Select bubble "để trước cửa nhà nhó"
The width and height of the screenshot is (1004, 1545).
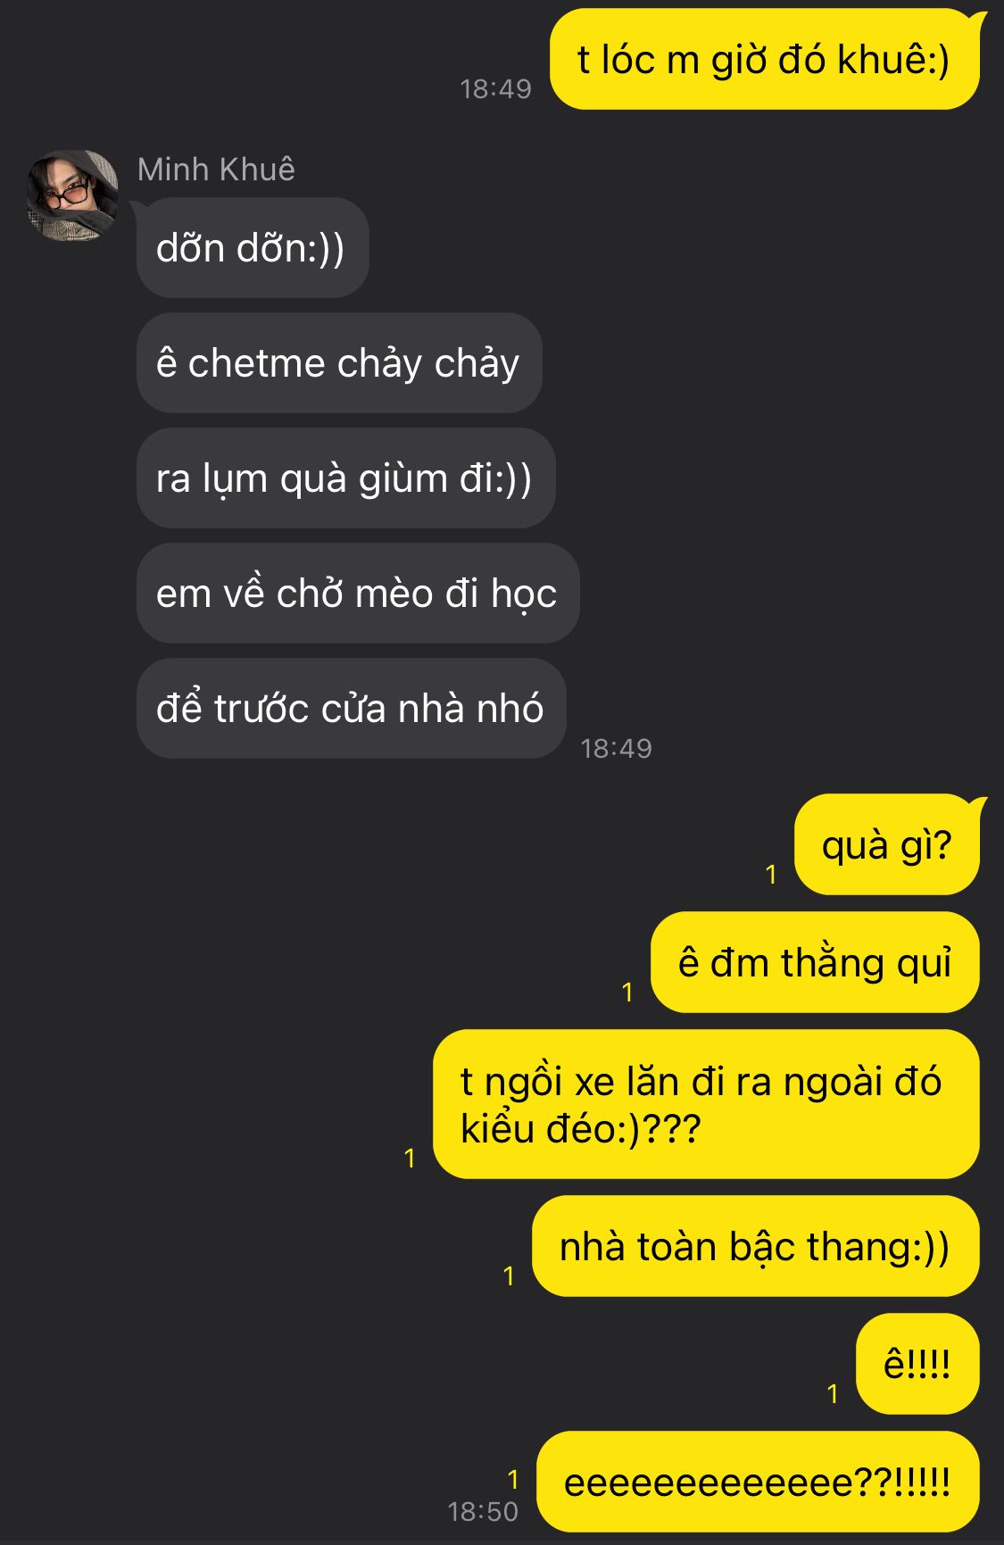point(351,708)
